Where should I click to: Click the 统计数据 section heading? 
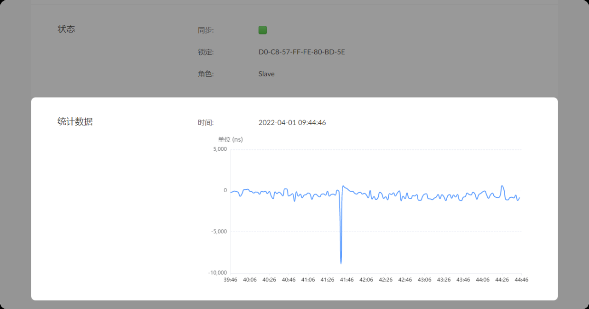point(75,122)
